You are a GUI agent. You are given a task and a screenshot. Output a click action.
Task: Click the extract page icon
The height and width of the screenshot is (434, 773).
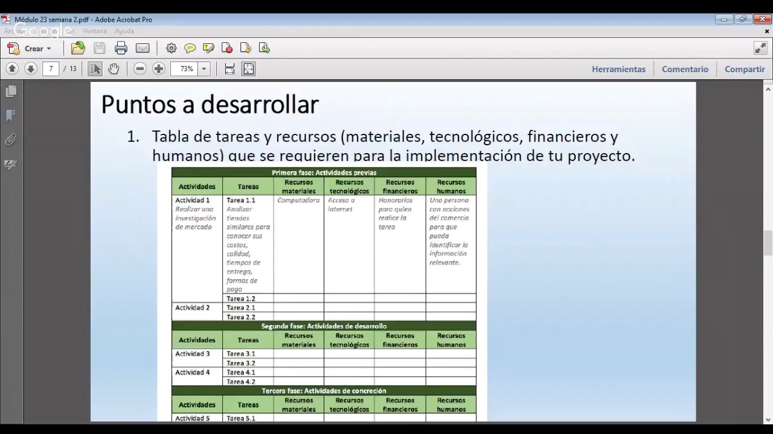(264, 48)
